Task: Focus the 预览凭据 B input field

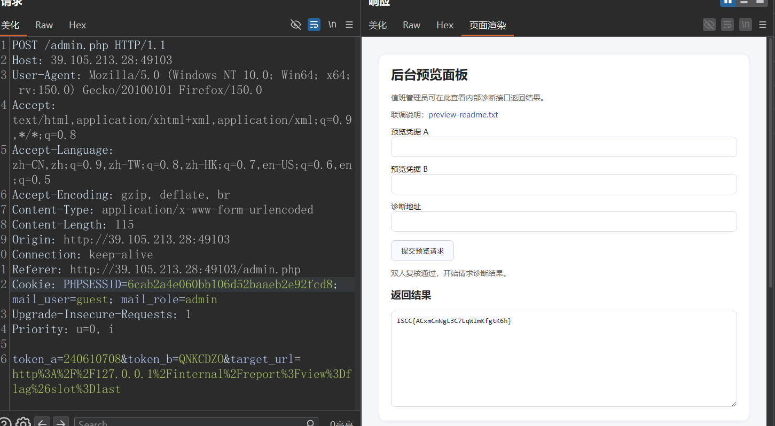Action: pos(564,184)
